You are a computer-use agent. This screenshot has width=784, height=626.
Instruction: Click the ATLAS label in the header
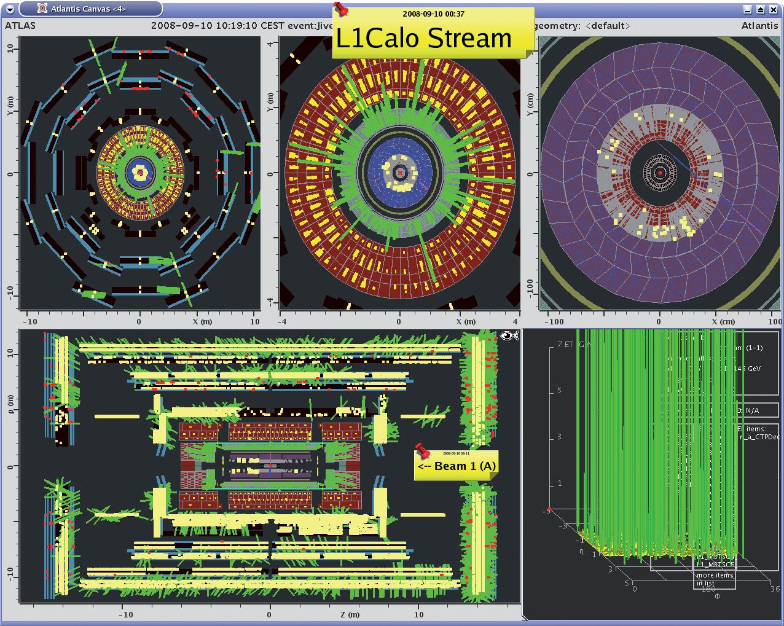click(x=20, y=26)
